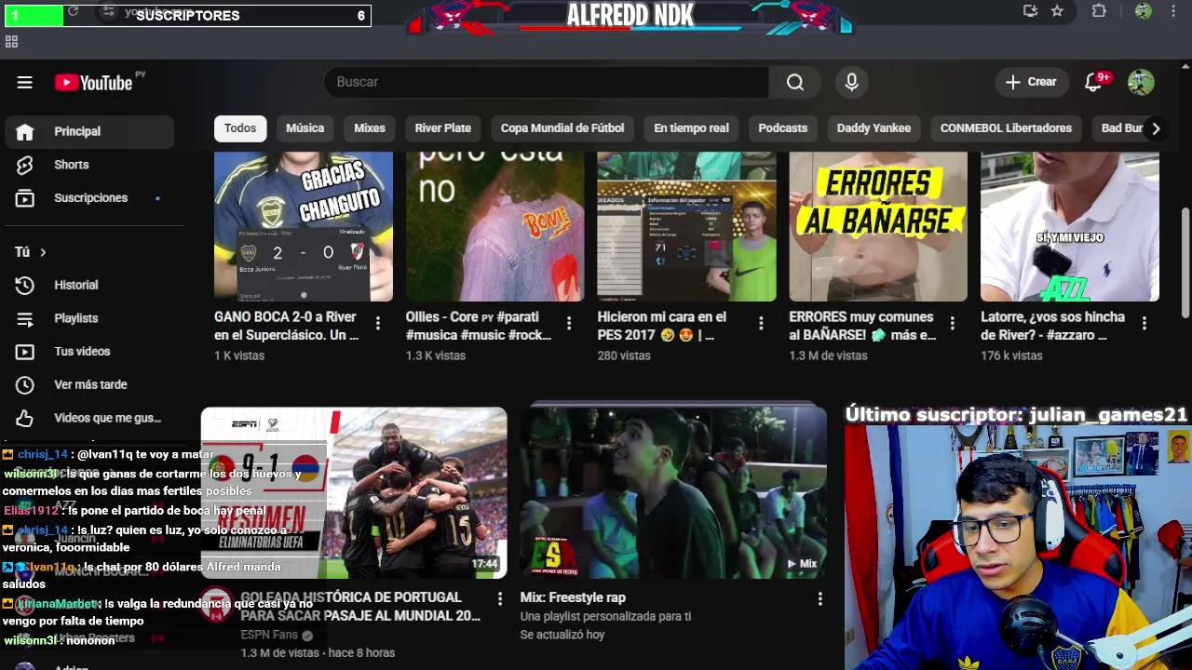1192x670 pixels.
Task: Select the Música filter chip
Action: pos(305,128)
